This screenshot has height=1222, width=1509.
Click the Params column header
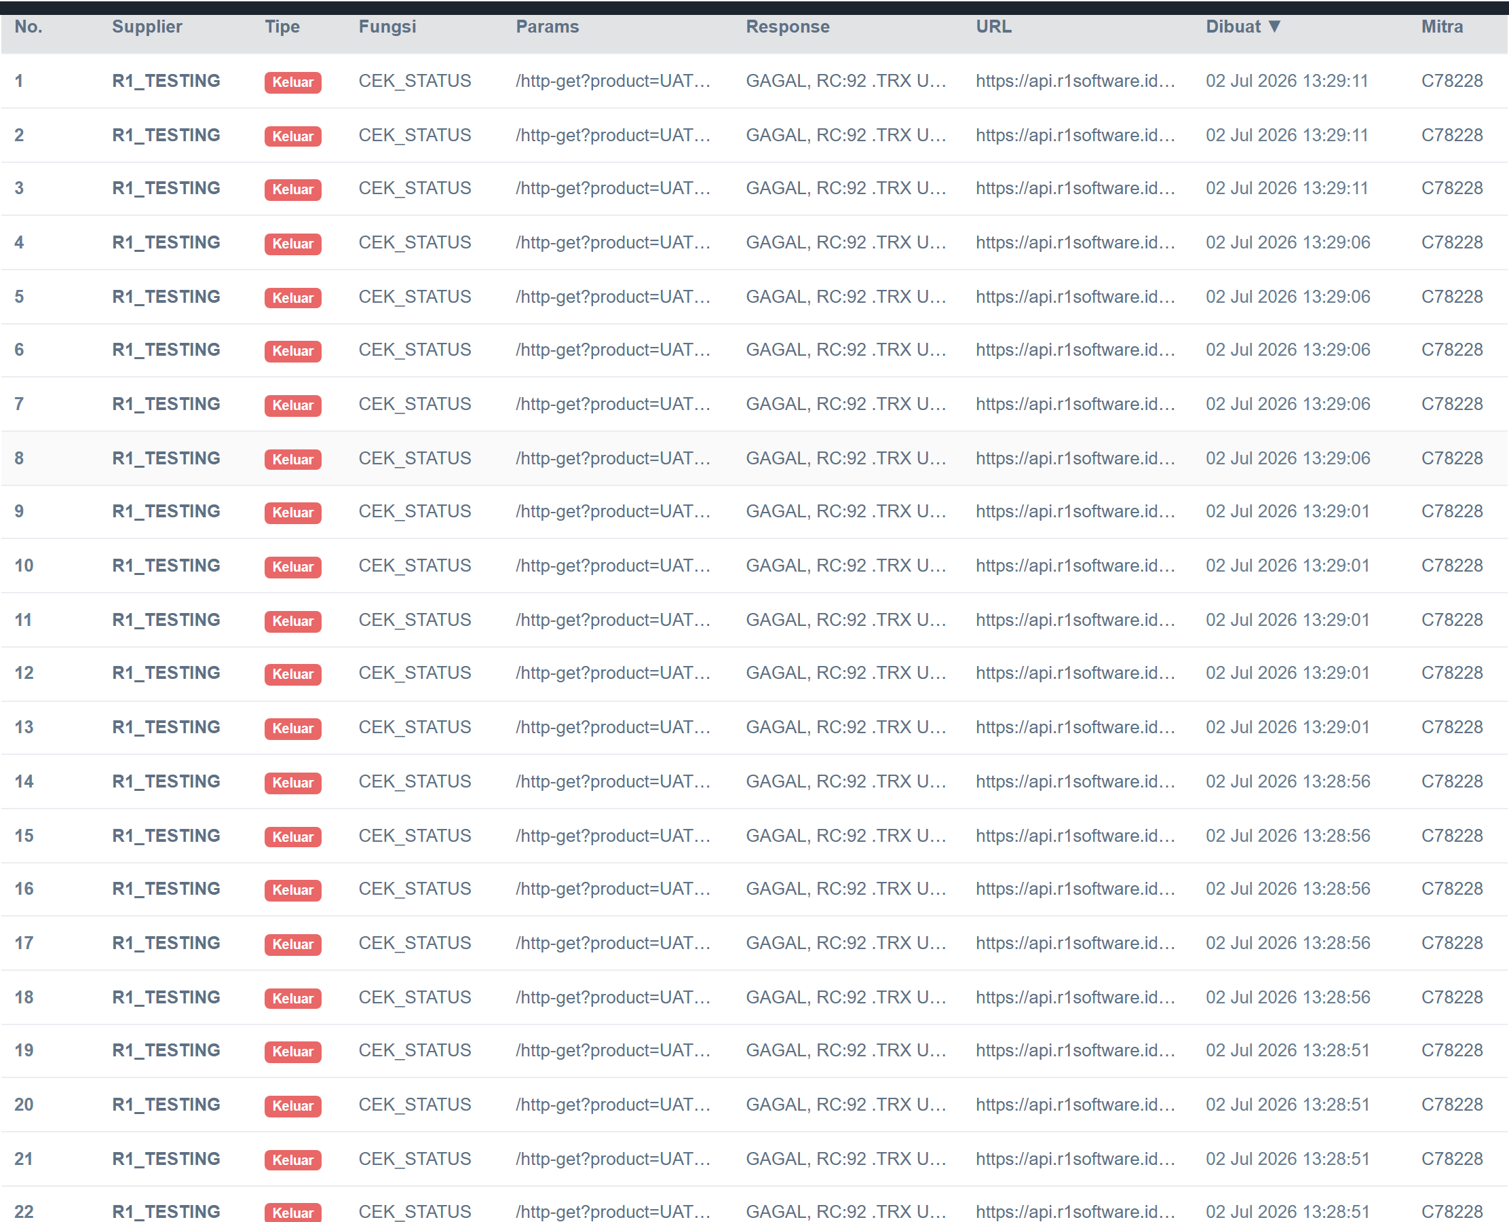(x=548, y=26)
